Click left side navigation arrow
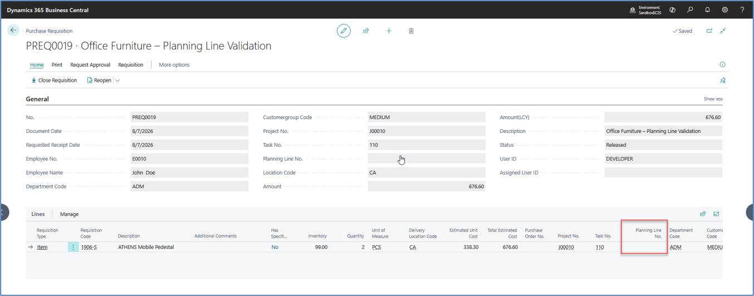 pos(4,212)
